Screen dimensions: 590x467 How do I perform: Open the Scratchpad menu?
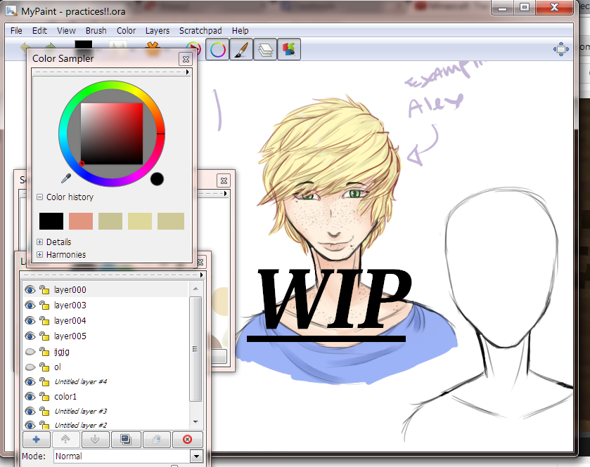pos(200,30)
